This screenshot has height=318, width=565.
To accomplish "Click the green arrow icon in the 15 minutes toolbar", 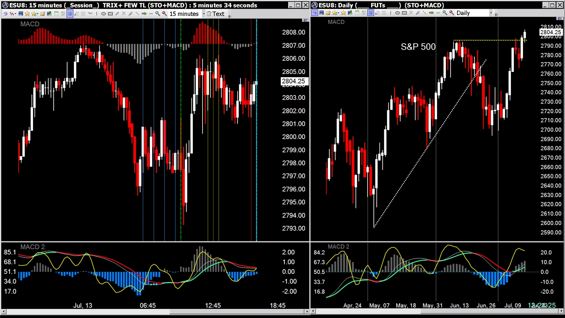I will point(144,14).
